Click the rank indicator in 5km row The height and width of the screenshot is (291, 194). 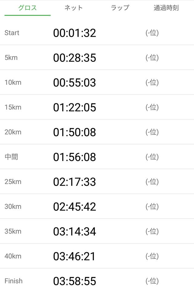tap(152, 58)
